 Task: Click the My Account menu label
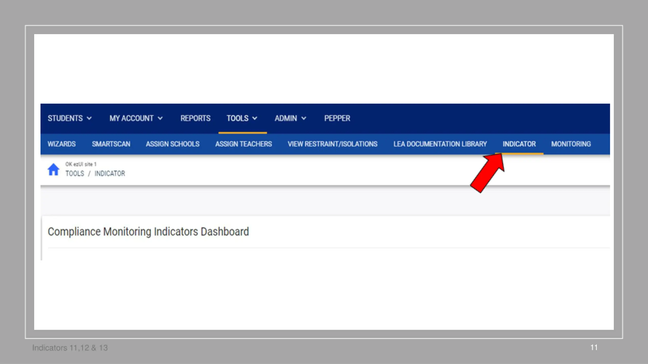point(131,118)
